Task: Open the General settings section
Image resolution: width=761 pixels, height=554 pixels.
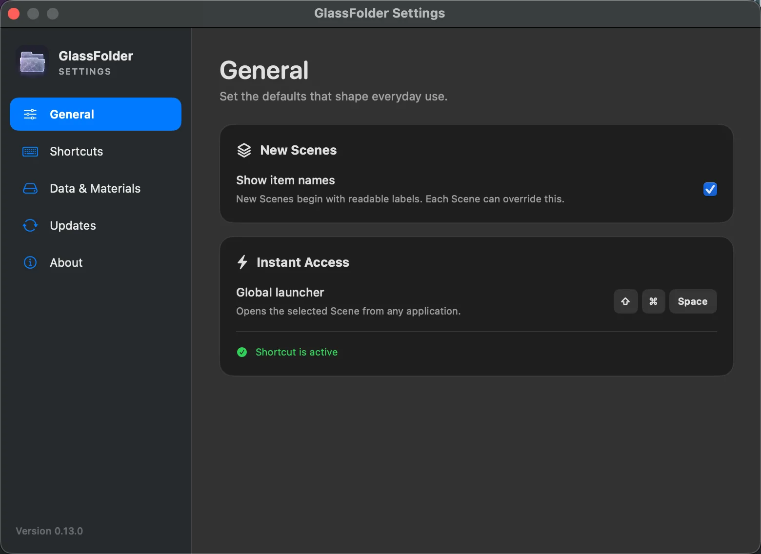Action: pos(96,114)
